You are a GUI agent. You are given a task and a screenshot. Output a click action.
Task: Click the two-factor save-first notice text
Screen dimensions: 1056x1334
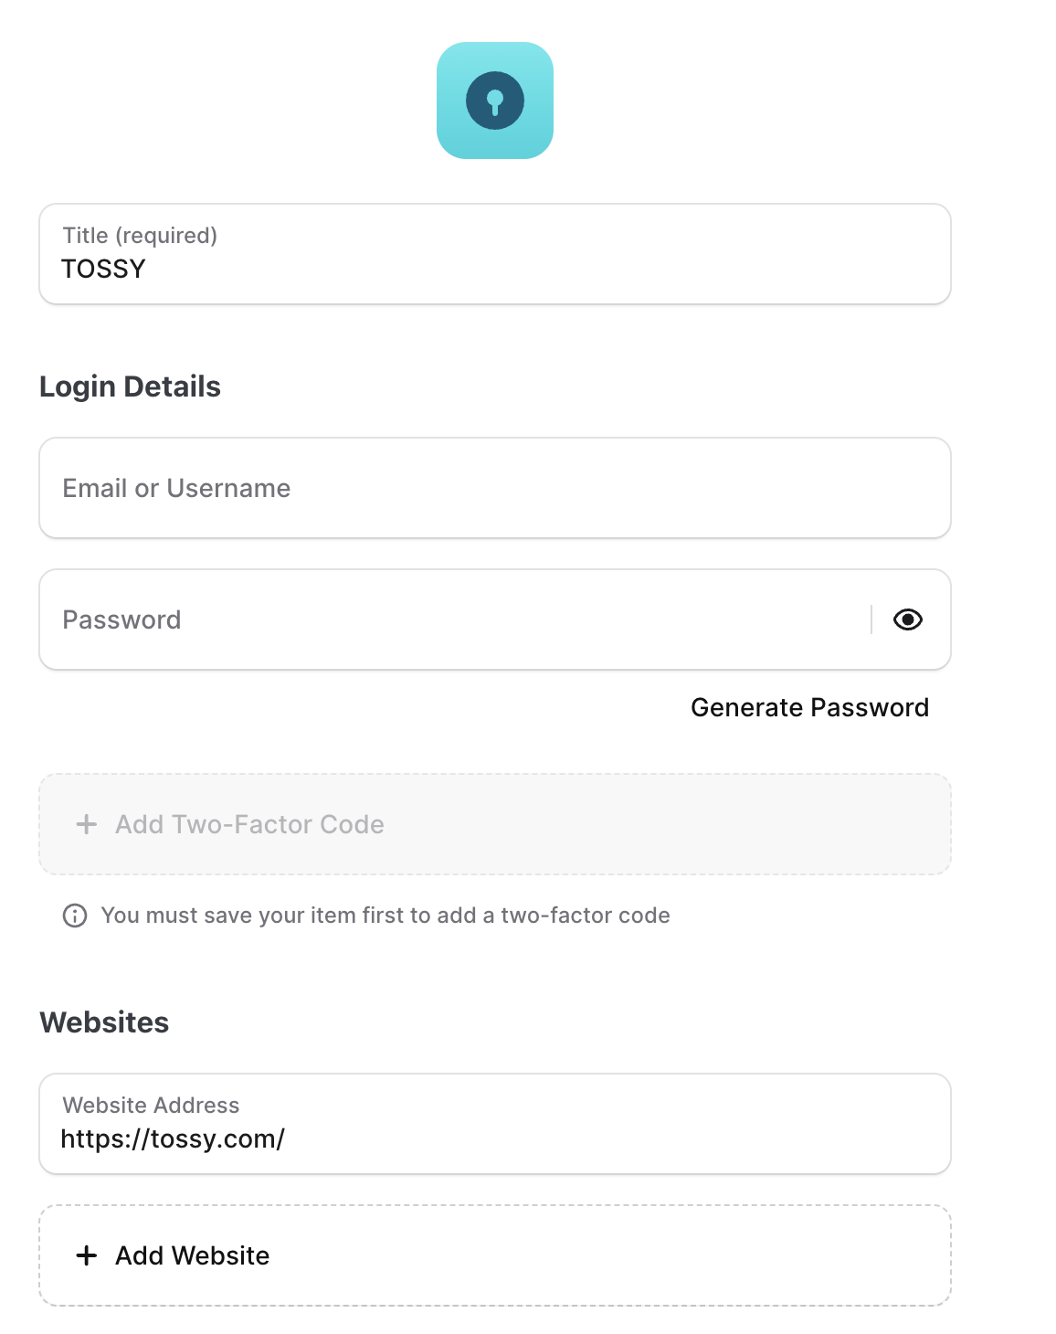coord(385,916)
